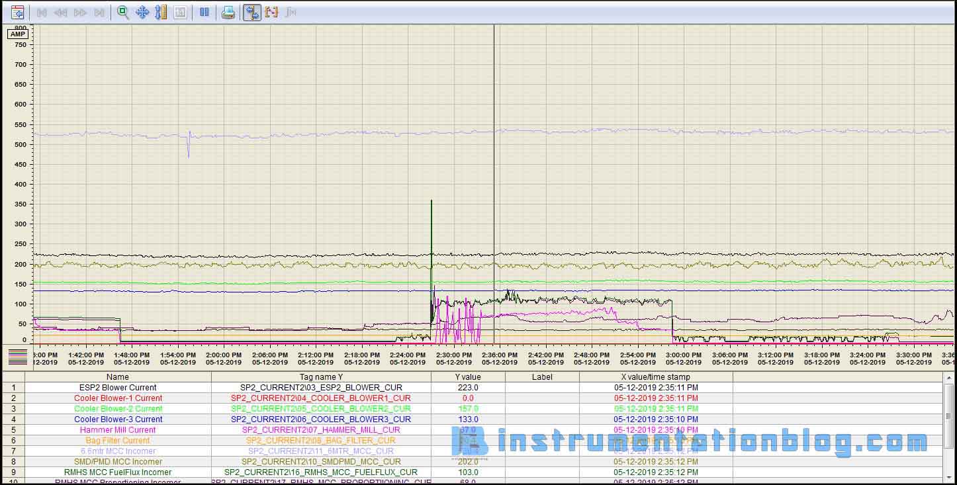Image resolution: width=957 pixels, height=485 pixels.
Task: Activate the zoom area magnifier tool
Action: 123,13
